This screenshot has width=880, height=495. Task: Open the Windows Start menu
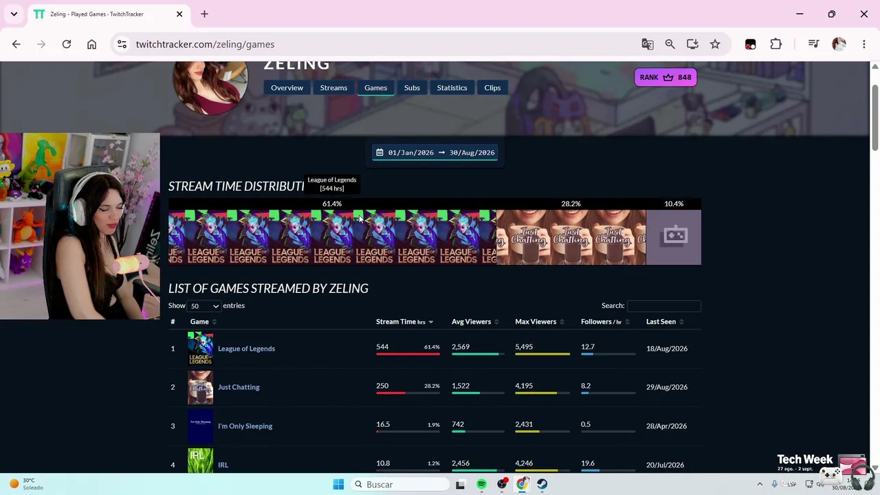click(x=338, y=485)
